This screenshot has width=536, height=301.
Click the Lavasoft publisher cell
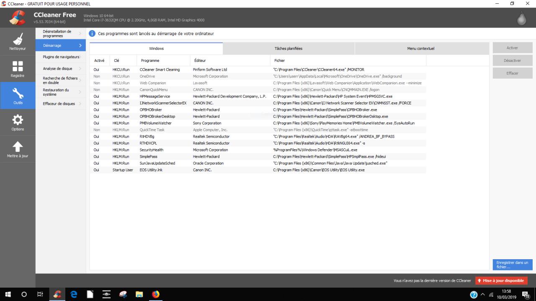[200, 83]
